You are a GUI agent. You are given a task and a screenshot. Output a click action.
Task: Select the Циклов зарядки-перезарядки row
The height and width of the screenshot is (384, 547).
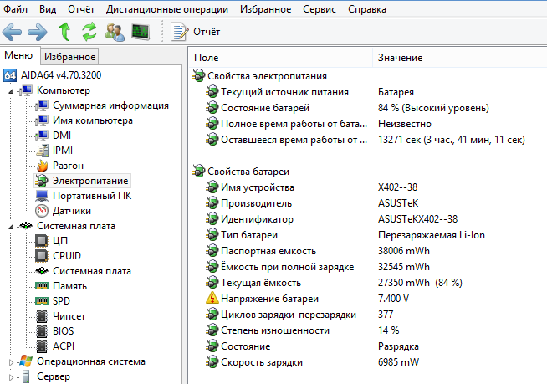click(x=369, y=315)
